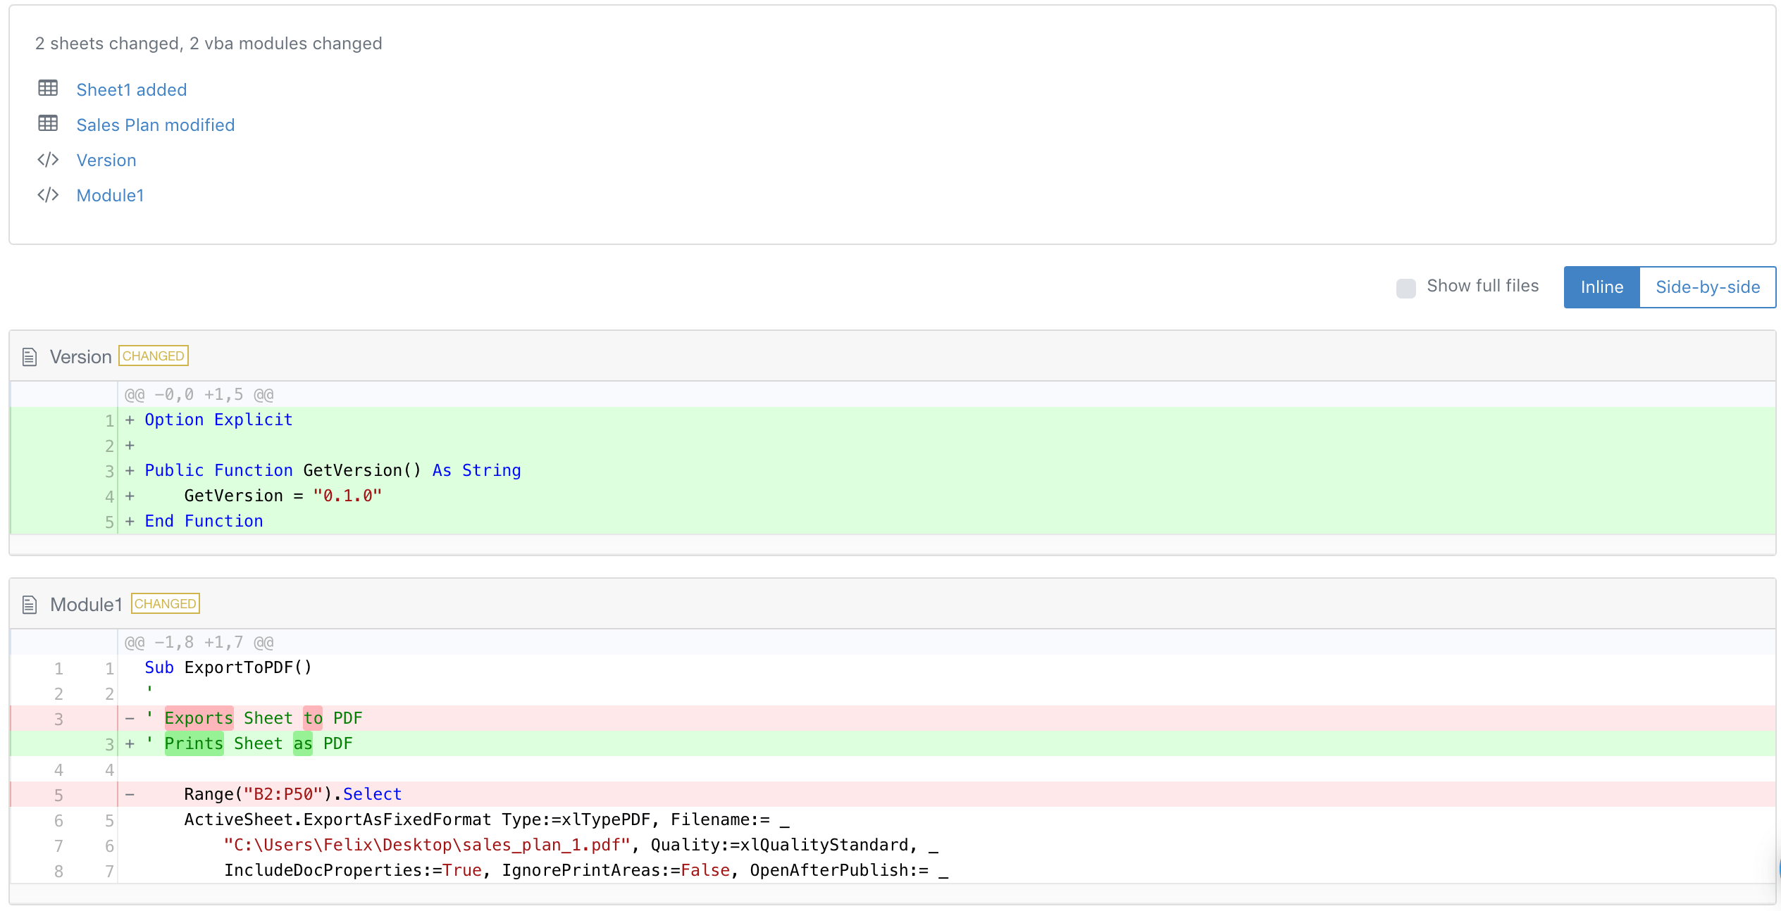This screenshot has height=911, width=1781.
Task: Click the Module1 diff section title
Action: point(87,605)
